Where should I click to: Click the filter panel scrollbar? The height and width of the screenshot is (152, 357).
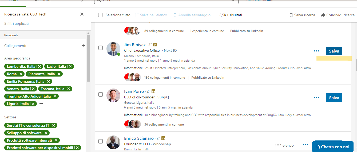pos(88,59)
